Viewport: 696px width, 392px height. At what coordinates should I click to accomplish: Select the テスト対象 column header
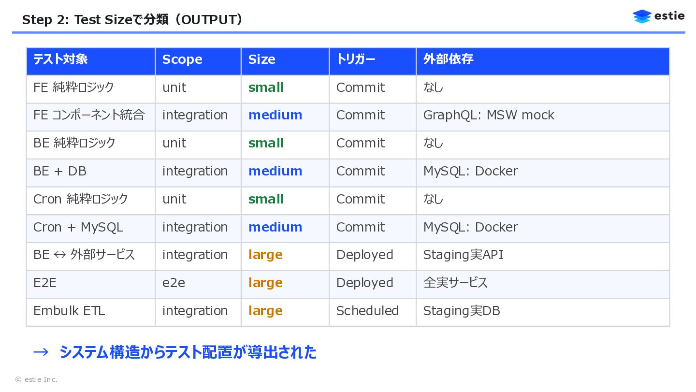click(x=60, y=59)
